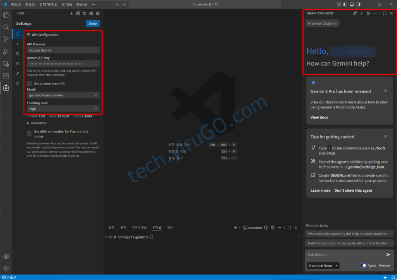The image size is (397, 280).
Task: Customize layout icon in title bar
Action: coord(339,4)
